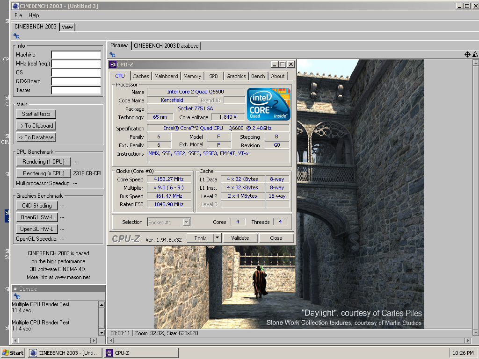Open the Memory tab in CPU-Z
This screenshot has width=479, height=359.
[x=192, y=76]
